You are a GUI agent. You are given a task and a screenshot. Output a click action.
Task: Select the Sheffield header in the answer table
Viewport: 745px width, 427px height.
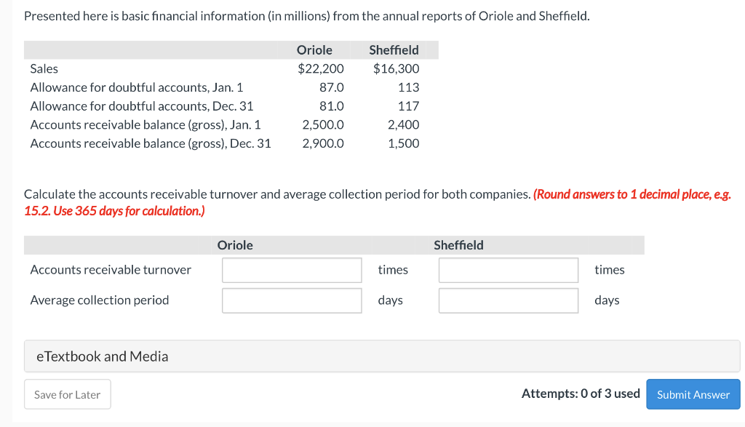point(458,245)
